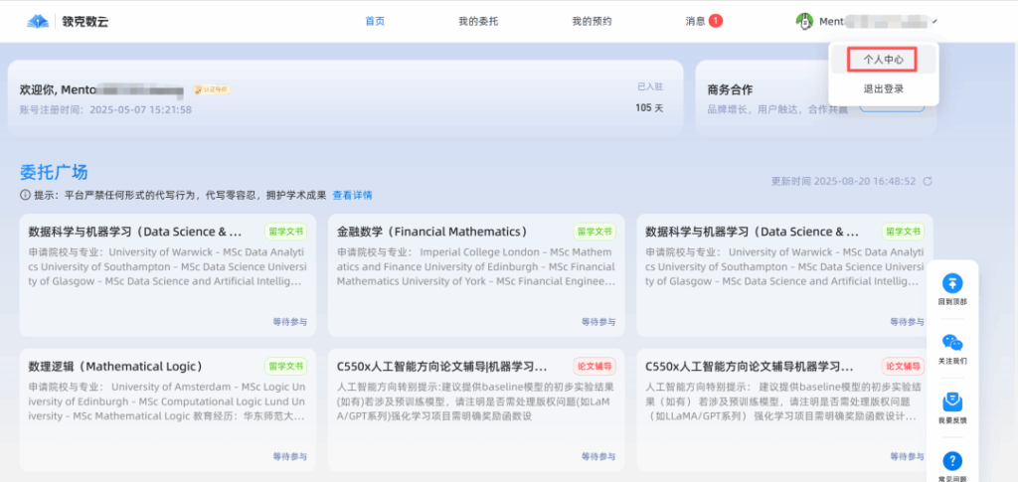1018x482 pixels.
Task: Click the 留学文书 tag on 金融数学 card
Action: (x=594, y=231)
